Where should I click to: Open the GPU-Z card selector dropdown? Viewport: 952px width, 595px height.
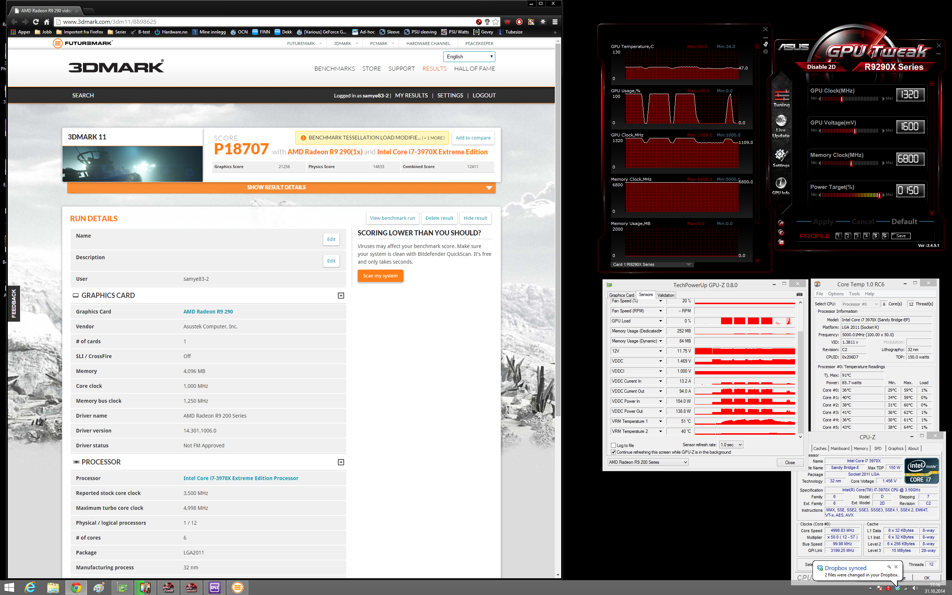pyautogui.click(x=648, y=462)
